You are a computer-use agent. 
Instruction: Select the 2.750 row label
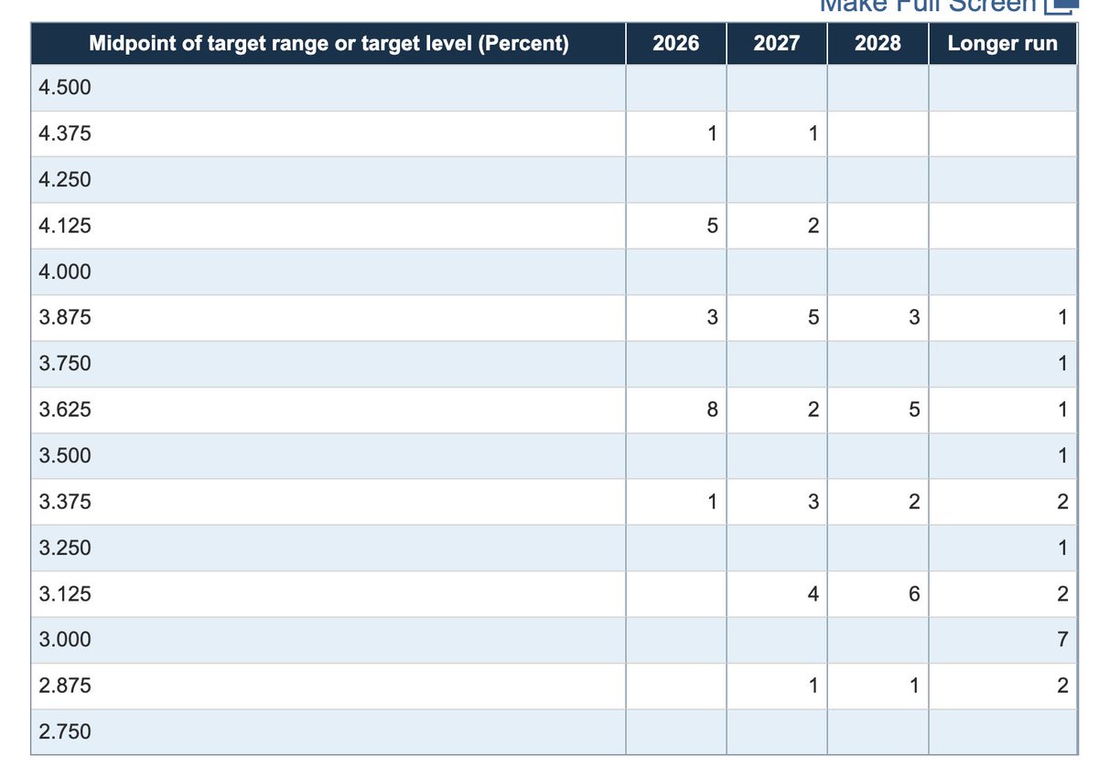point(65,732)
